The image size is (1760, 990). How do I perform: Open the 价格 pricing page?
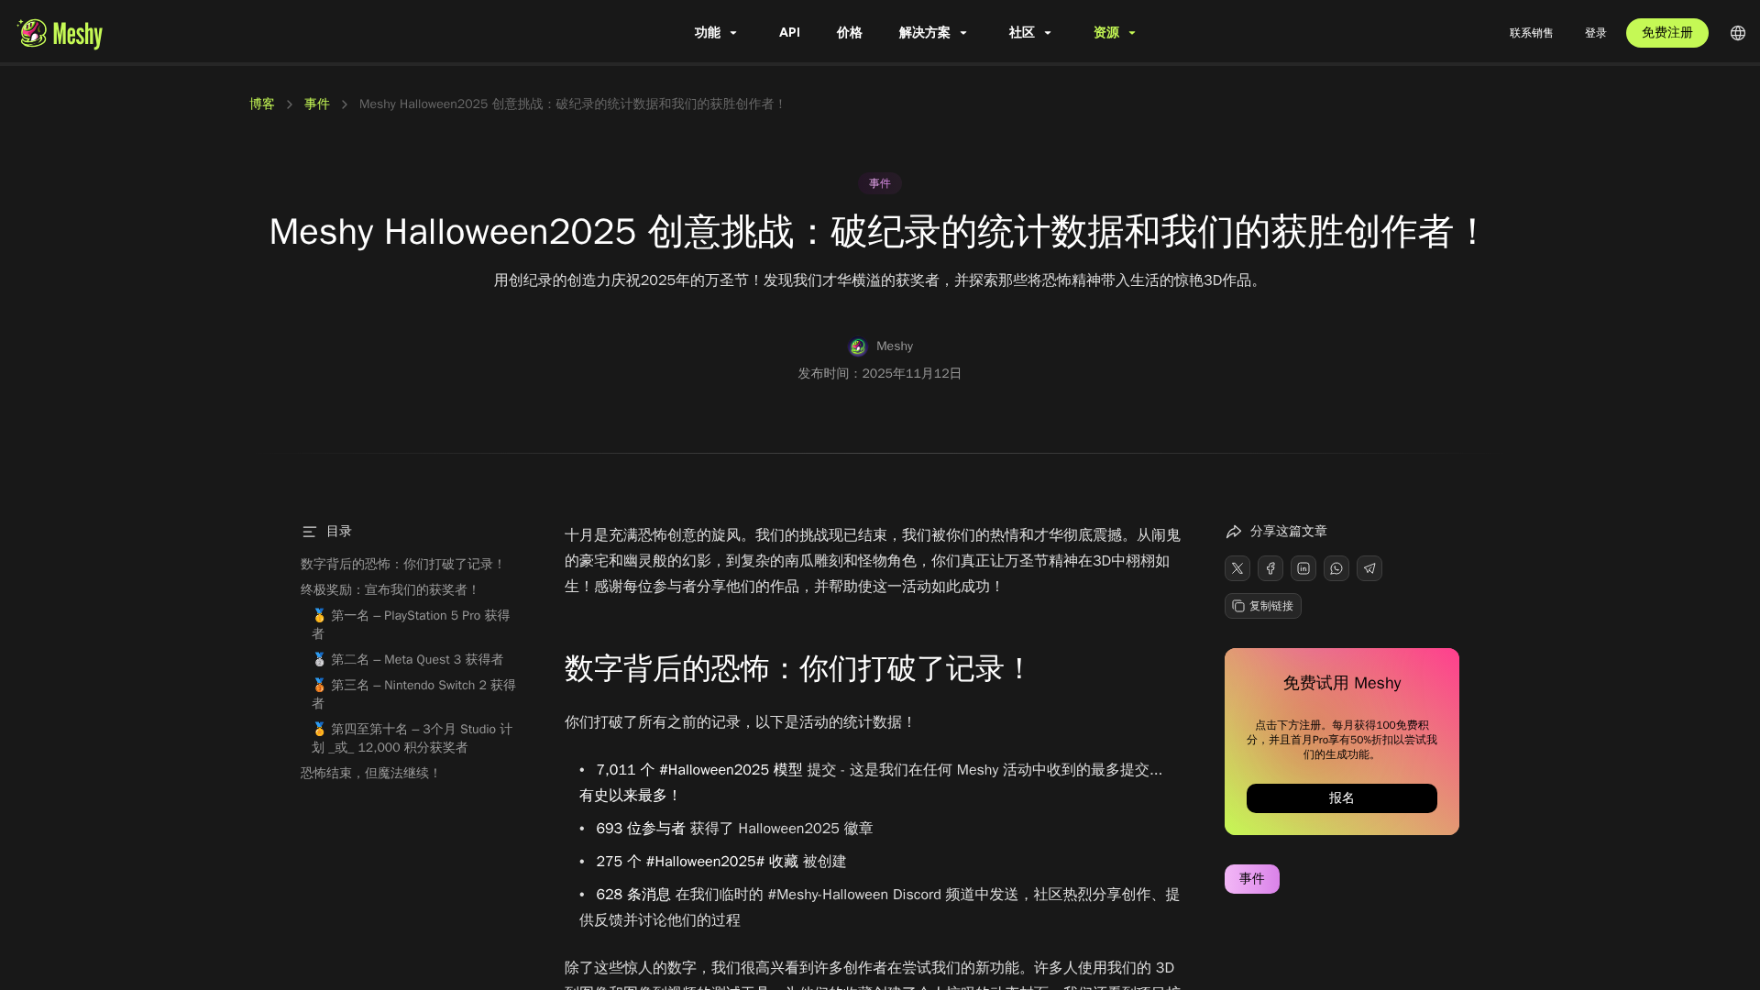click(x=849, y=33)
